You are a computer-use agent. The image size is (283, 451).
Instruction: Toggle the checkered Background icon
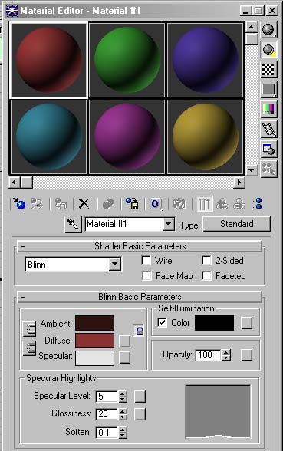pos(268,69)
